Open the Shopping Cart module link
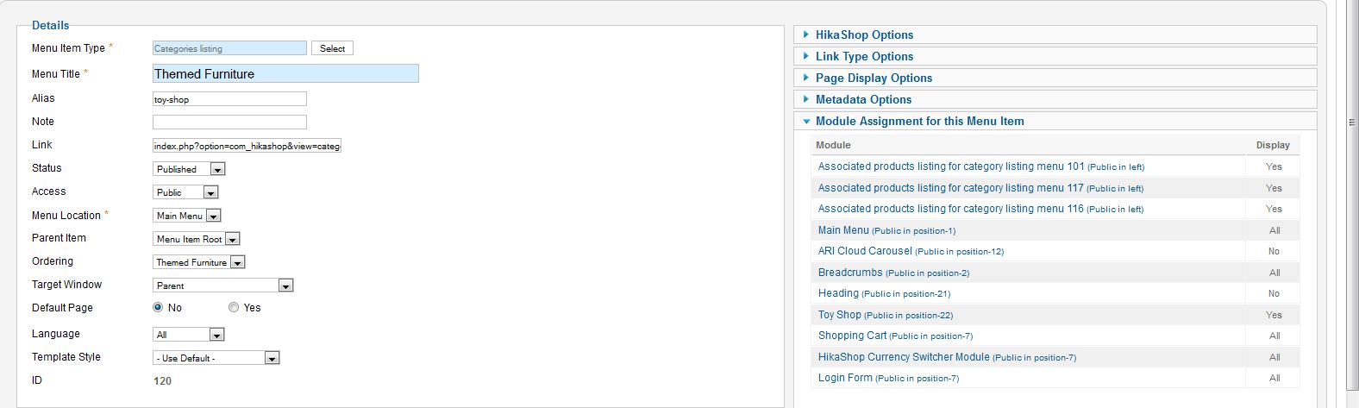The image size is (1359, 408). pos(852,336)
